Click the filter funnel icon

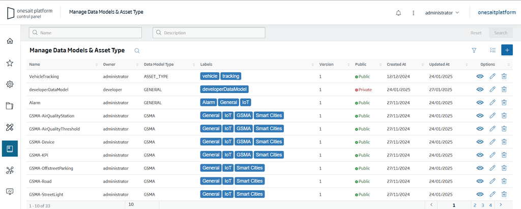point(474,50)
